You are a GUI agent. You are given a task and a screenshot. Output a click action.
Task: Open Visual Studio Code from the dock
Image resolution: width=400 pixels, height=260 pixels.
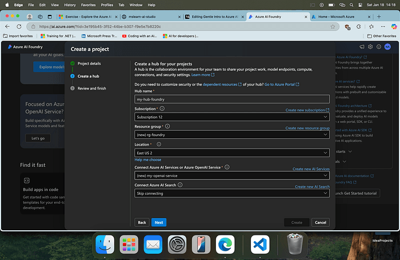click(260, 244)
